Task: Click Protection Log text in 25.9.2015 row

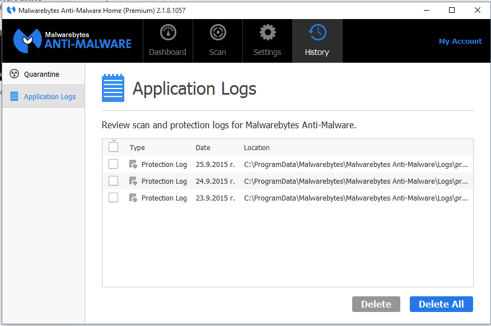Action: (x=164, y=165)
